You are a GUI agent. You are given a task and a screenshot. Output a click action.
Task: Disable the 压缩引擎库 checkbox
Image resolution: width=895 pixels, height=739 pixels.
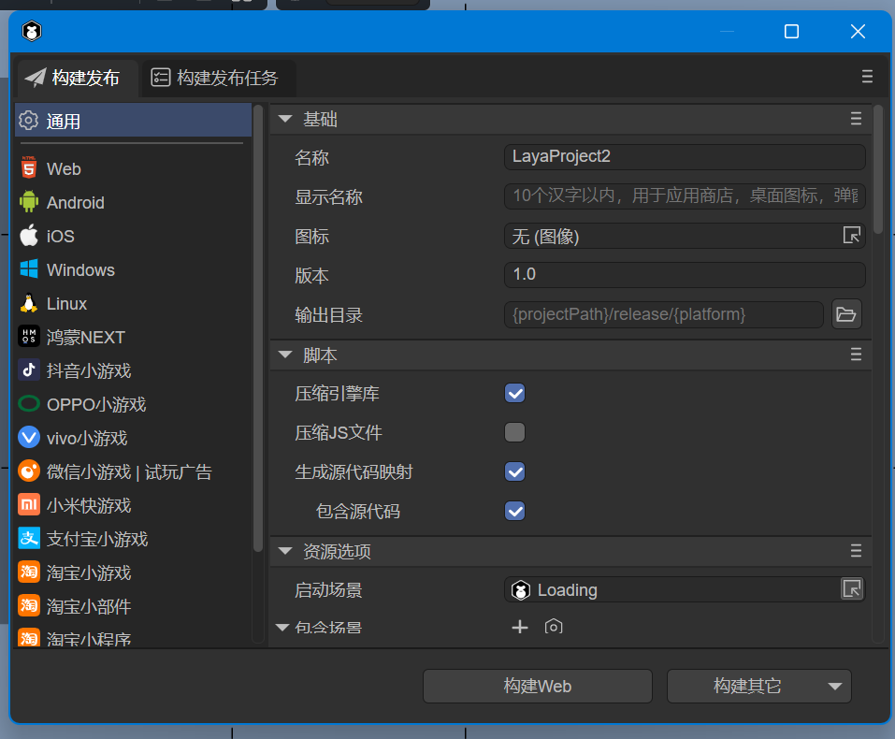(514, 394)
